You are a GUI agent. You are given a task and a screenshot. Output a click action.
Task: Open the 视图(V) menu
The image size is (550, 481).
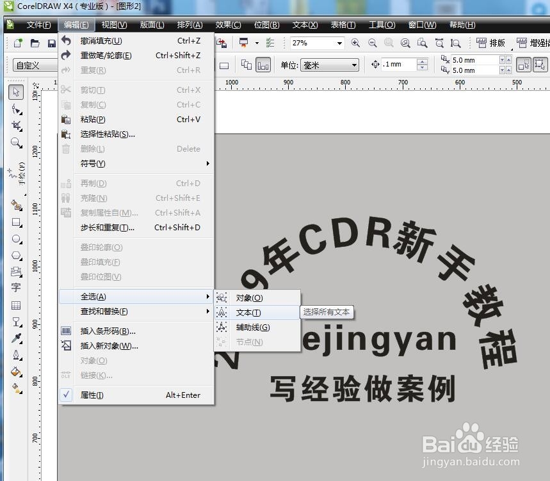(114, 25)
